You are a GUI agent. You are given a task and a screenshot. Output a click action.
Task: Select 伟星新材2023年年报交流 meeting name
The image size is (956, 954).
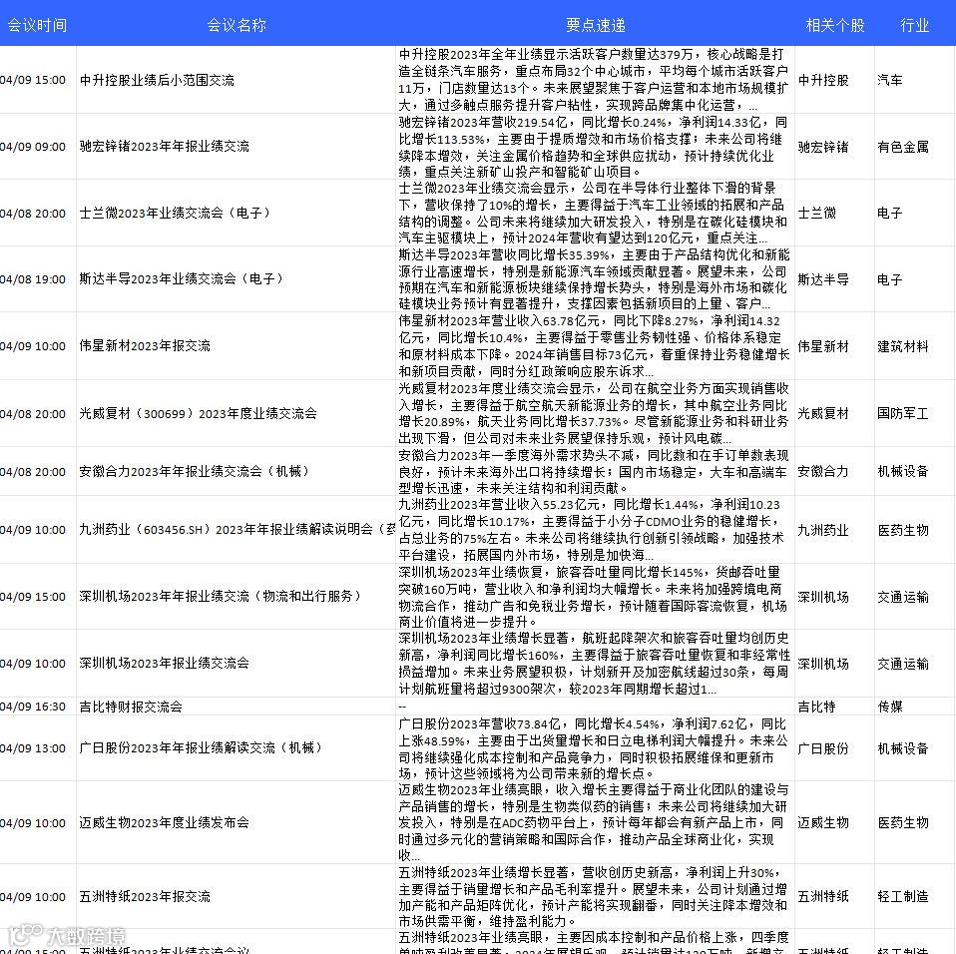click(x=145, y=345)
